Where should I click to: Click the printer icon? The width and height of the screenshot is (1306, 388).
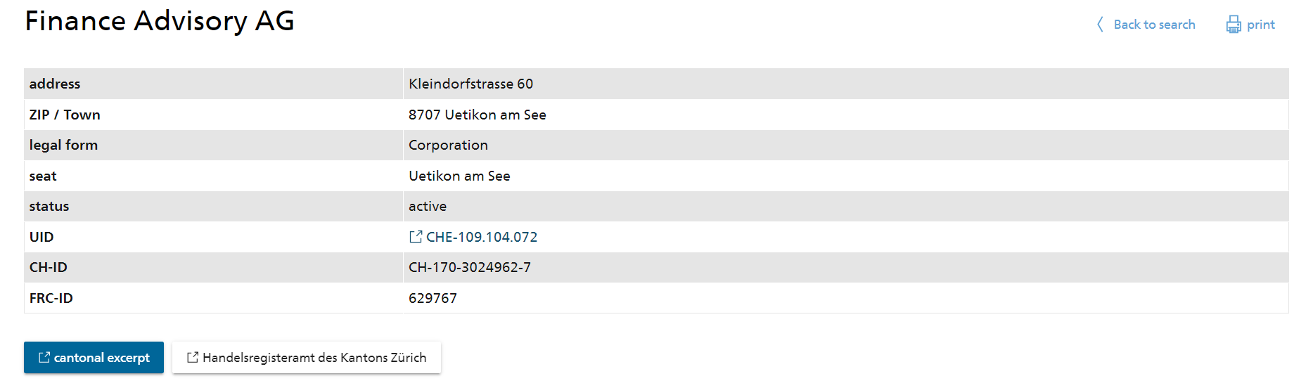pos(1234,25)
